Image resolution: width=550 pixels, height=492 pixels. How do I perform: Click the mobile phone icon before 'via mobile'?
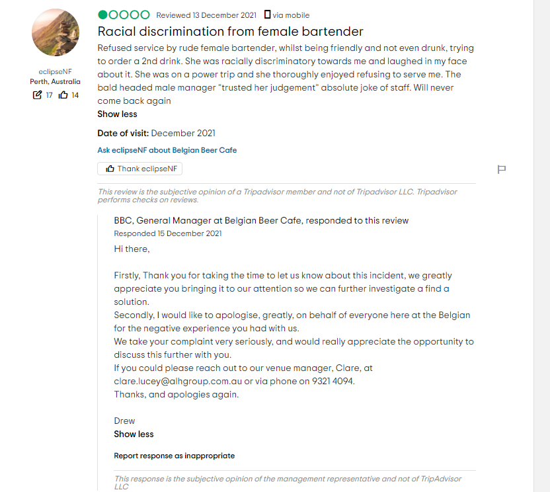tap(267, 15)
